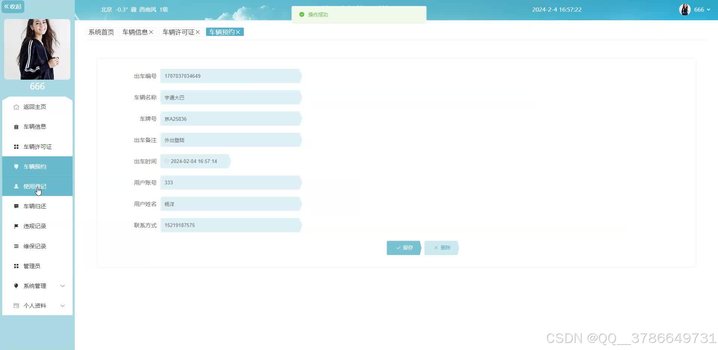The width and height of the screenshot is (718, 350).
Task: Click the card icon beside 个人资料
Action: [x=16, y=306]
